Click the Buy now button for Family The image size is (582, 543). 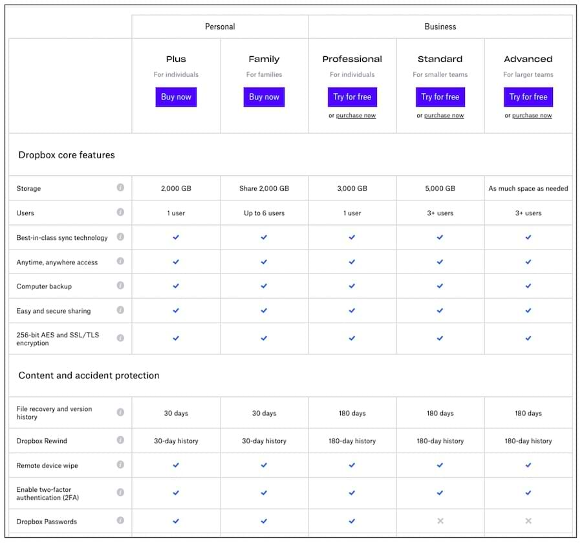click(264, 97)
